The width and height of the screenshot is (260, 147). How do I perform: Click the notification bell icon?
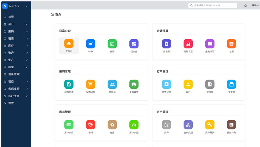(x=245, y=6)
